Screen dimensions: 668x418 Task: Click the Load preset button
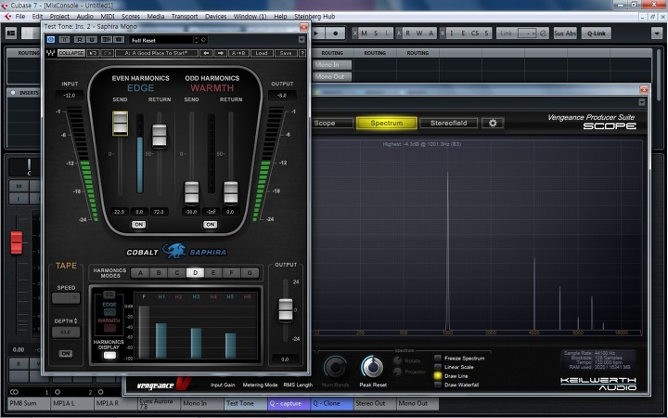click(x=261, y=53)
